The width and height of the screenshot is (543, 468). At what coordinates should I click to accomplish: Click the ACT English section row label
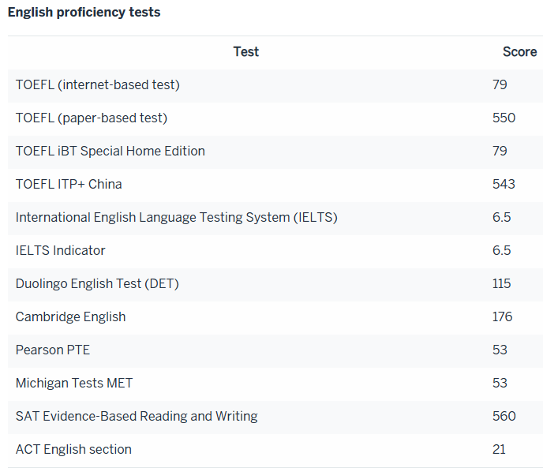(73, 449)
